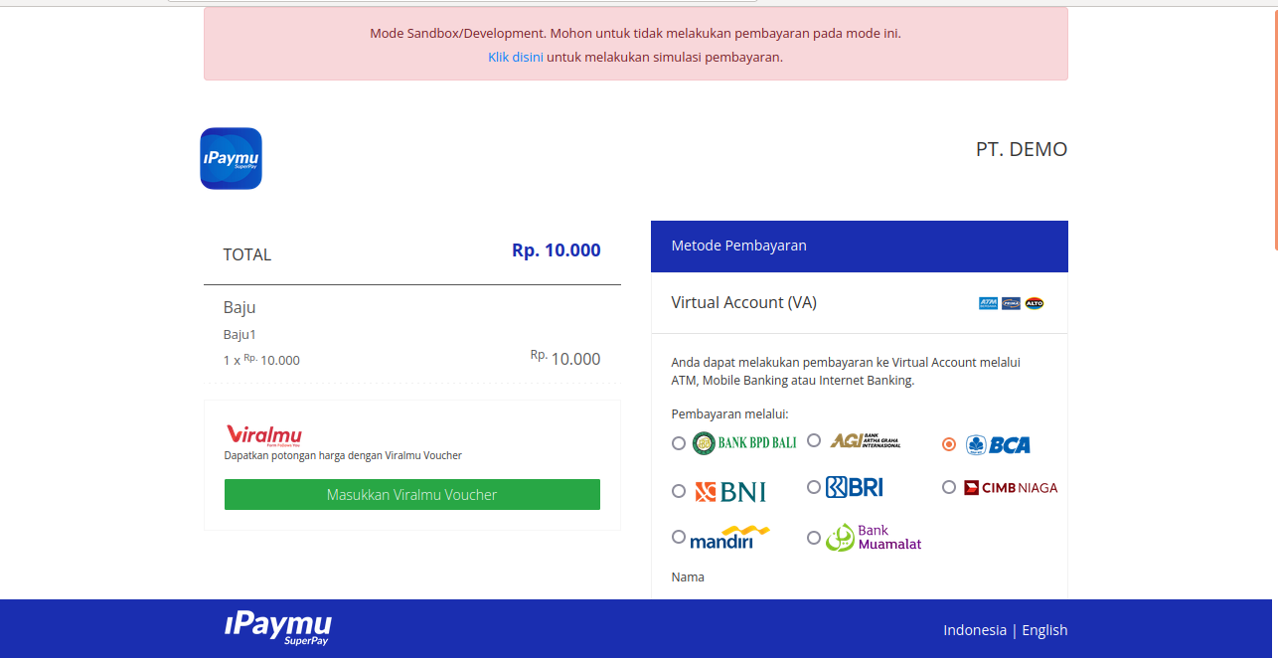This screenshot has height=658, width=1278.
Task: Click the Prima network icon
Action: (1011, 303)
